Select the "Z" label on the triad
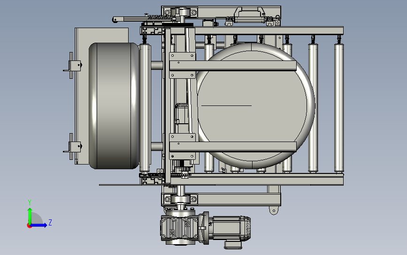The width and height of the screenshot is (407, 255). 50,222
